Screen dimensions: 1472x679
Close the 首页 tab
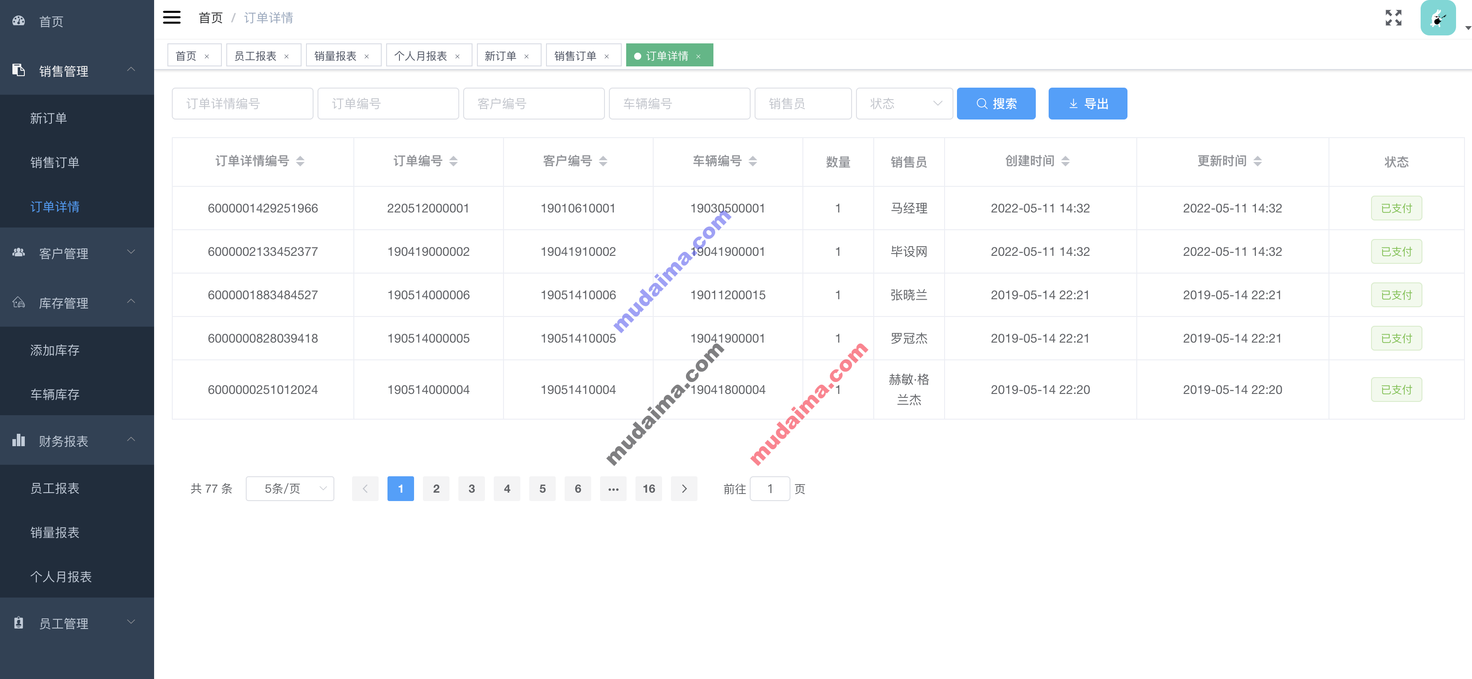pos(207,56)
